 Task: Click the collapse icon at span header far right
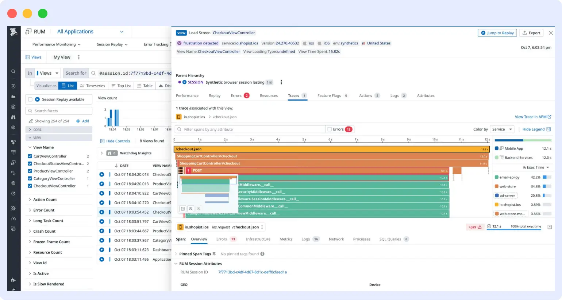click(x=550, y=227)
